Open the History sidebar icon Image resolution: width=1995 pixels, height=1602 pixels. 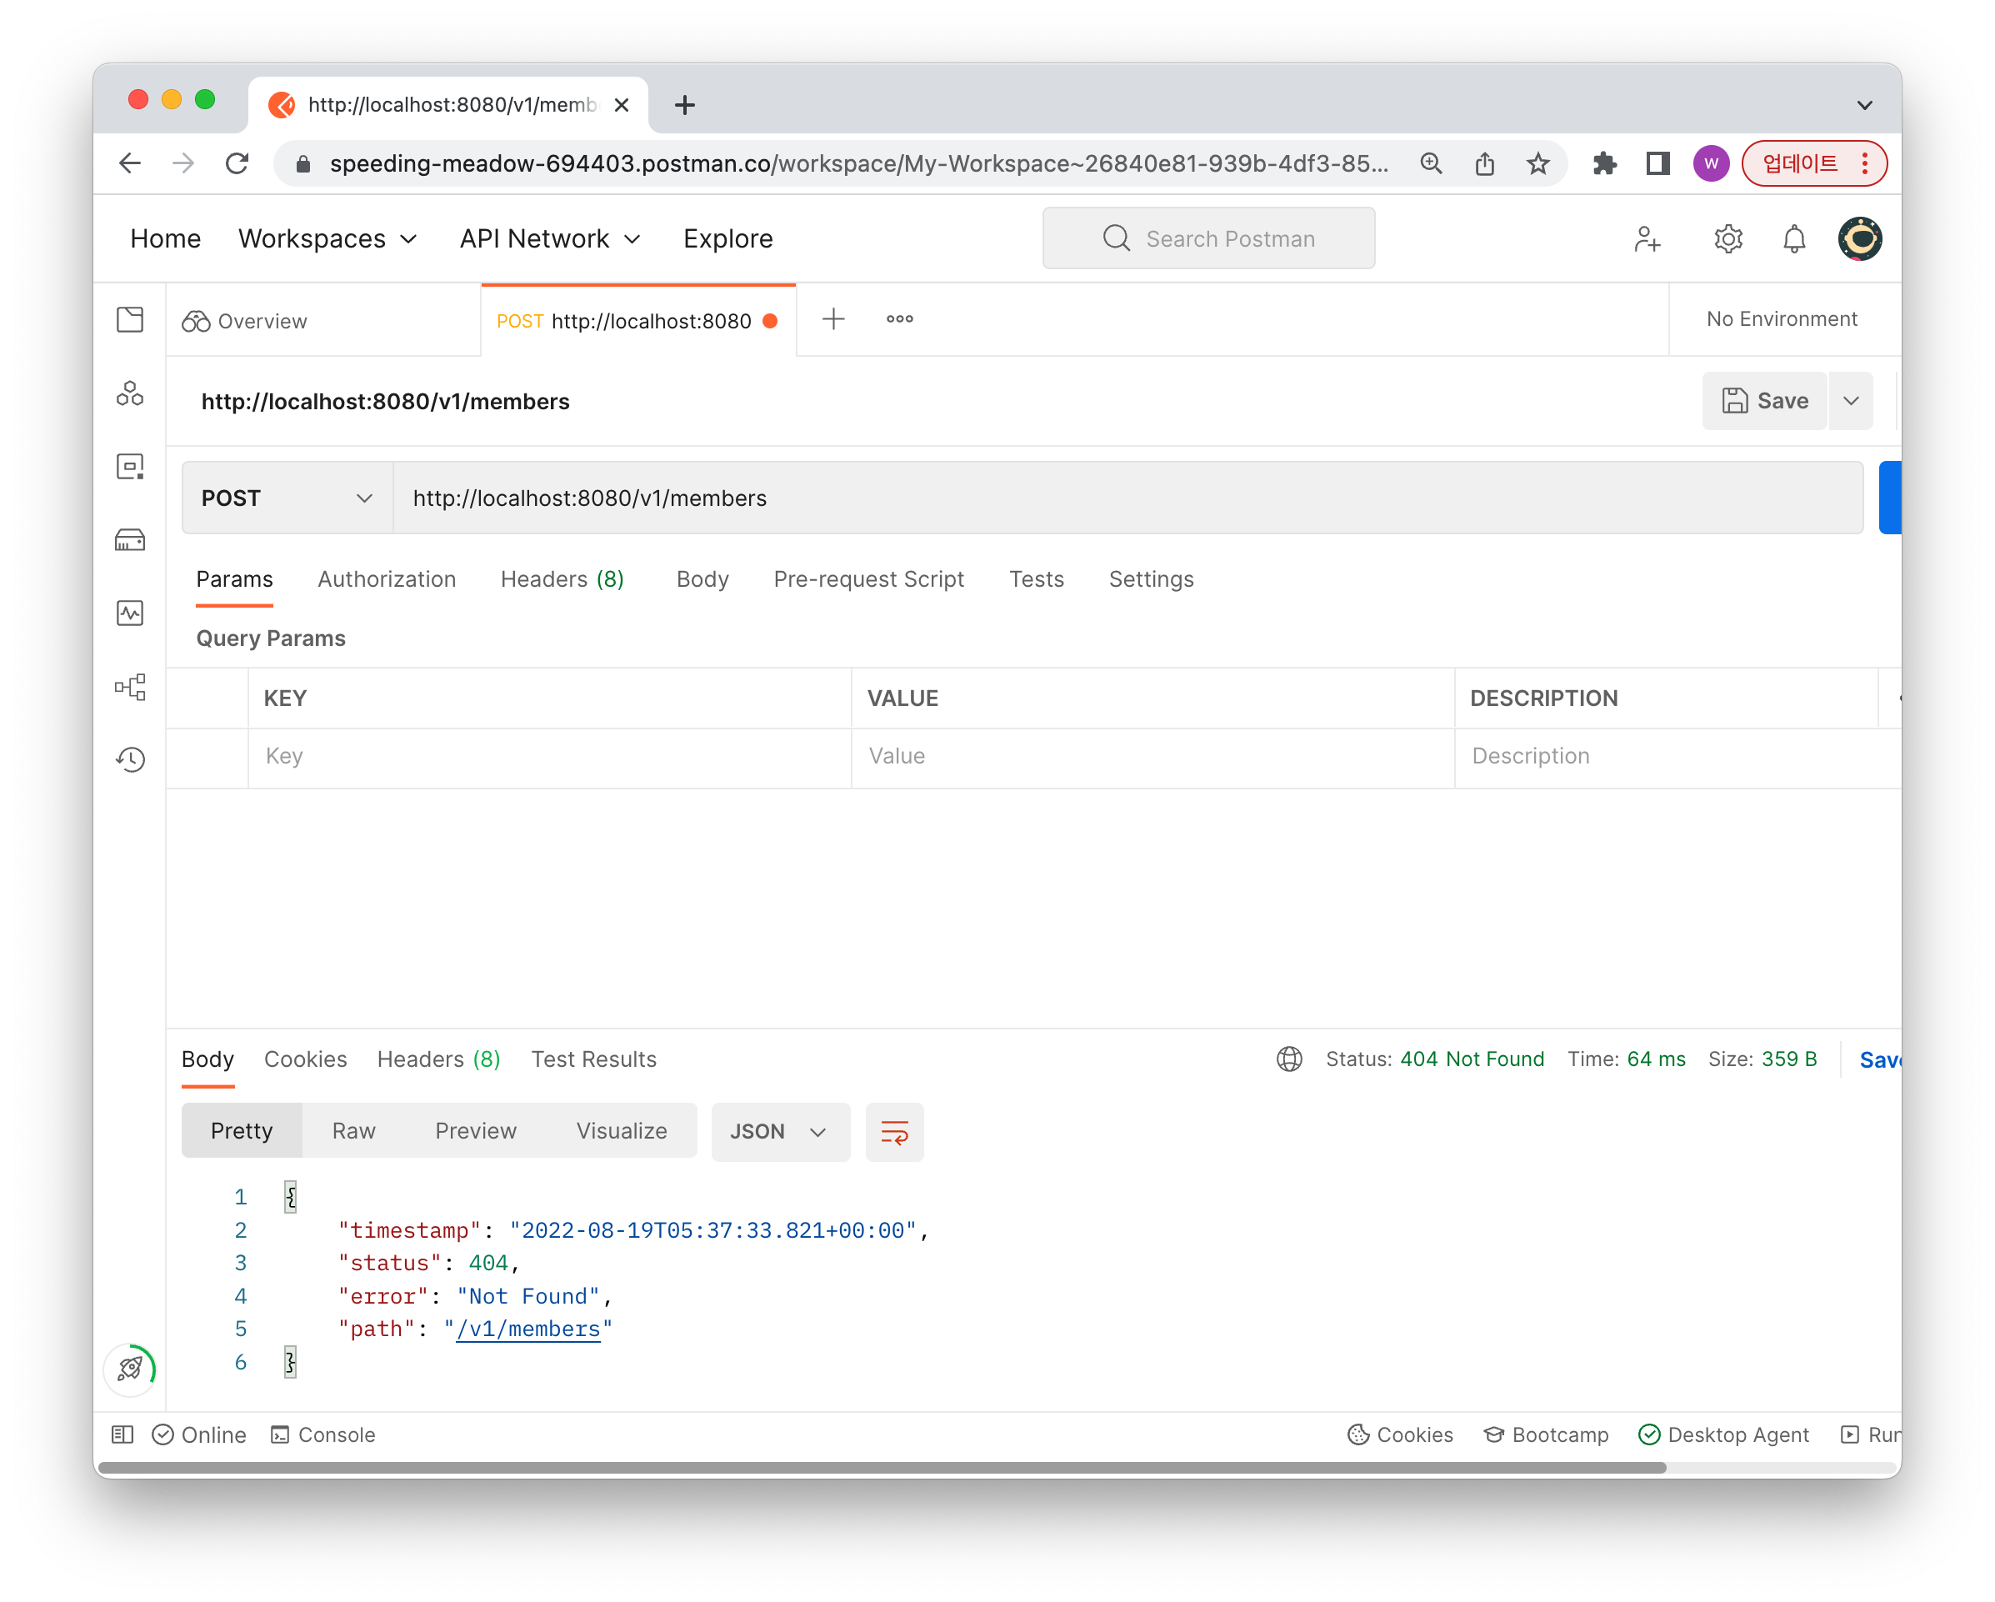coord(129,760)
